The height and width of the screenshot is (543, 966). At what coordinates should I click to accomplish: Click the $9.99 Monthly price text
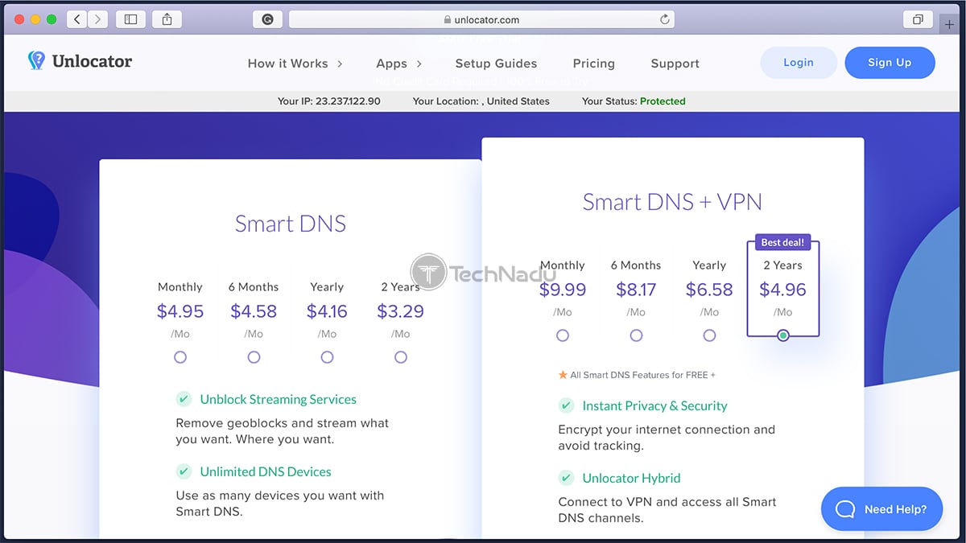[x=563, y=290]
